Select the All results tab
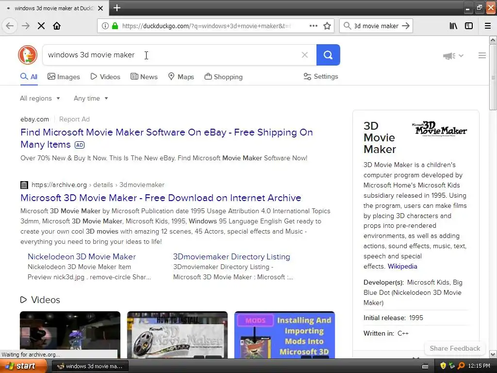The image size is (497, 373). (29, 77)
